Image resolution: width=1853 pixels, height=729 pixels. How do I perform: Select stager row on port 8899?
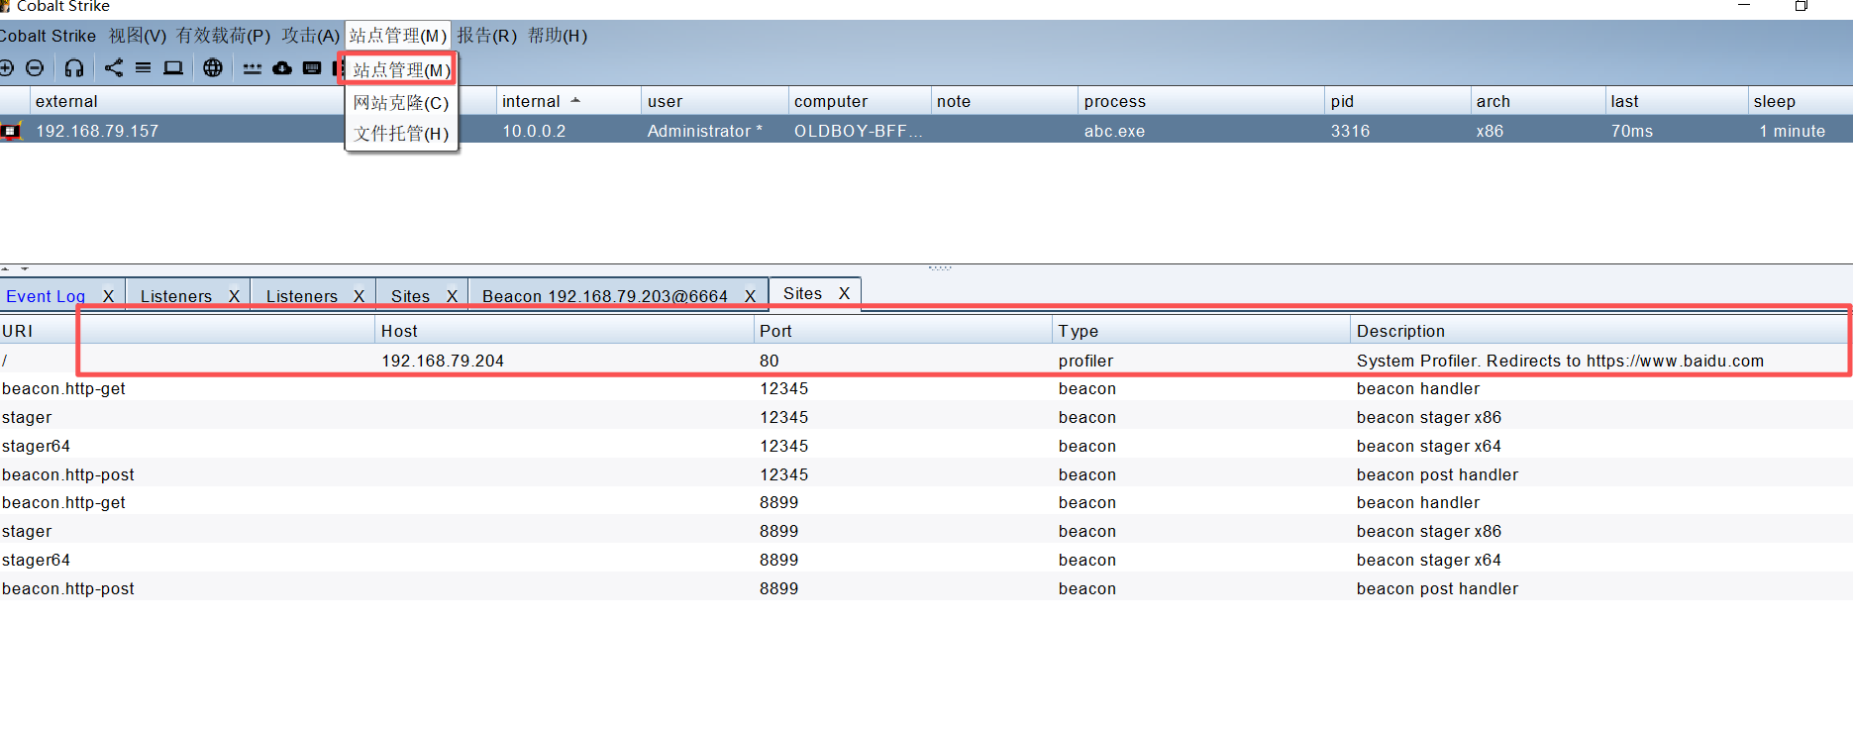point(926,532)
